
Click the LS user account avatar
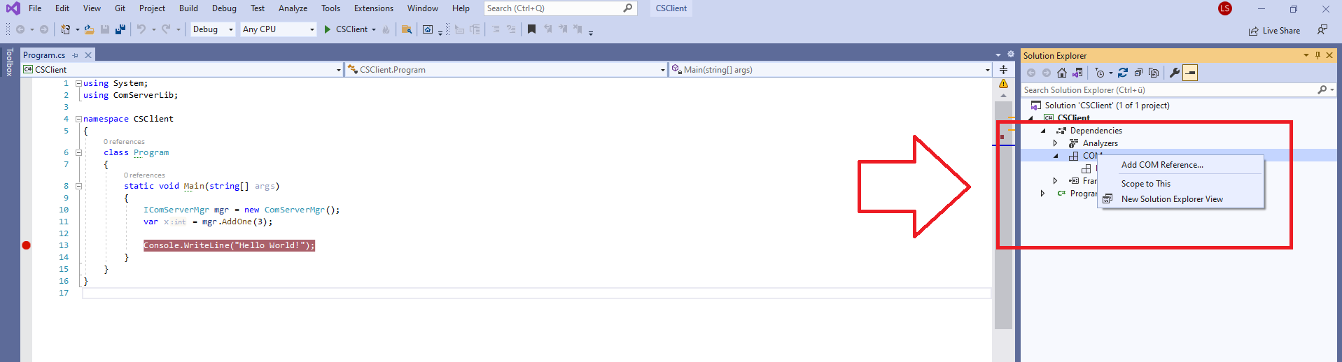1225,8
